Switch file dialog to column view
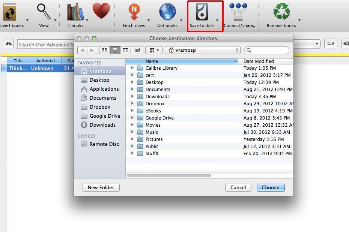Image resolution: width=349 pixels, height=232 pixels. (126, 50)
